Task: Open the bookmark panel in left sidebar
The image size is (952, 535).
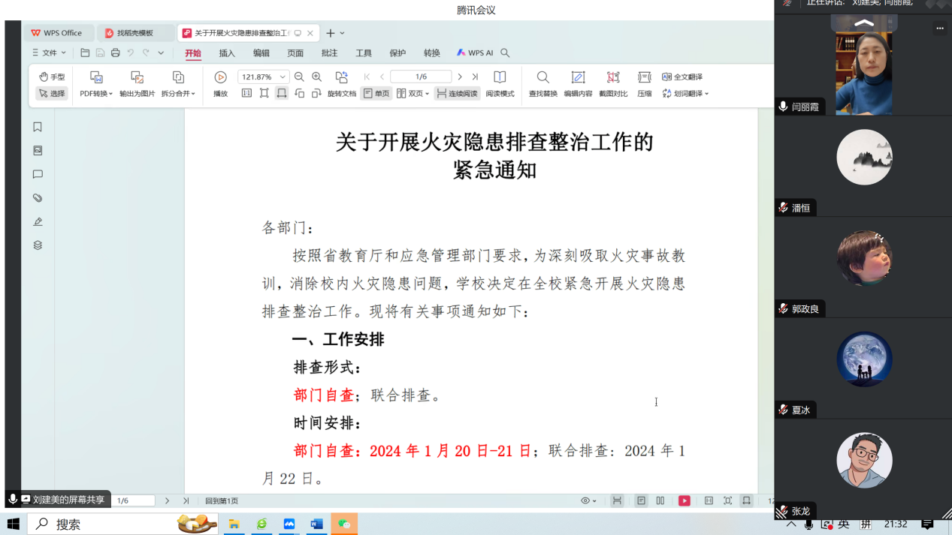Action: (x=38, y=128)
